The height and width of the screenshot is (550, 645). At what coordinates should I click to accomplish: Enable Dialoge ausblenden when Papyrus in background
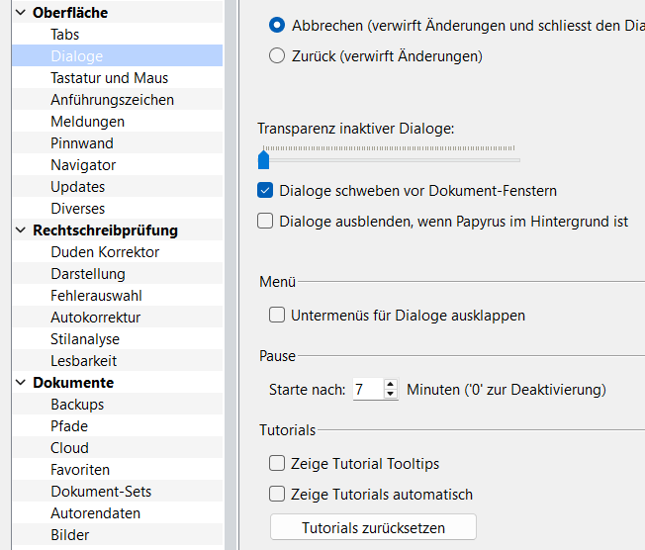pos(265,222)
